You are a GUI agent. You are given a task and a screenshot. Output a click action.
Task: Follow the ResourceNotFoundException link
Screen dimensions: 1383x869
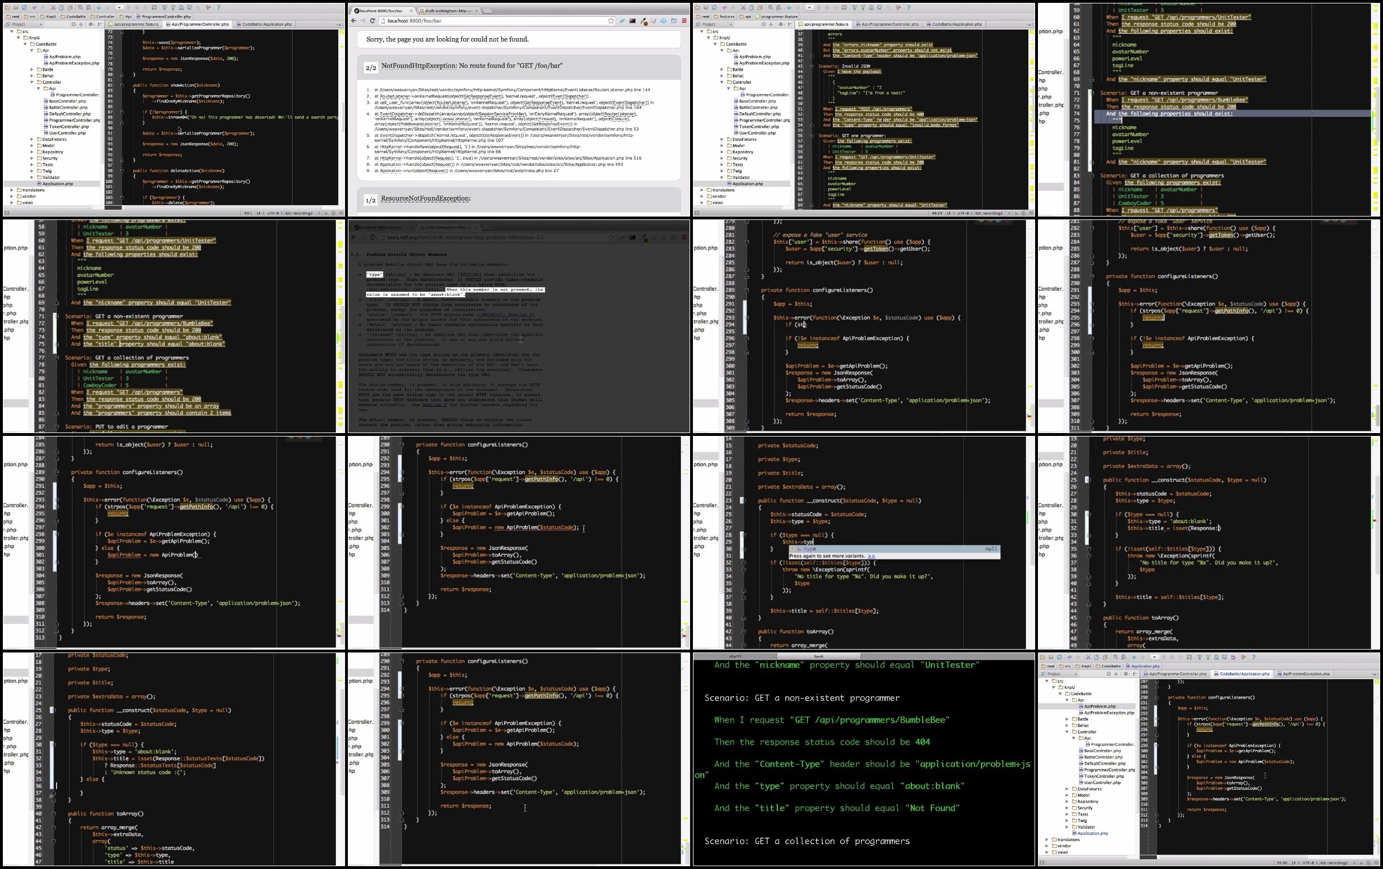click(x=425, y=199)
